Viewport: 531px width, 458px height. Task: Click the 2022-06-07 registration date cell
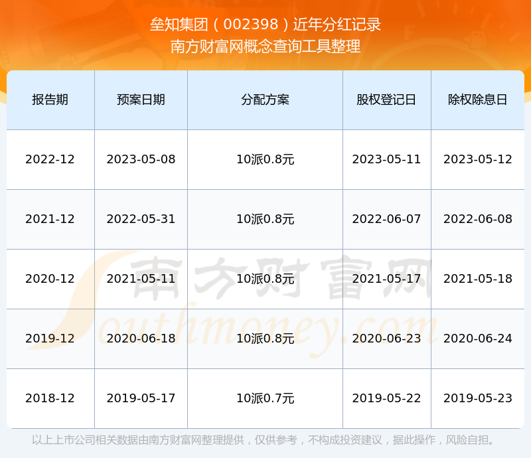(386, 219)
